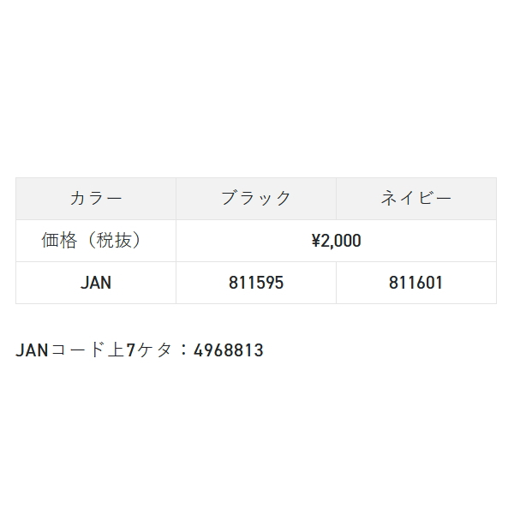Screen dimensions: 514x514
Task: Click the JAN row label in table
Action: (96, 283)
